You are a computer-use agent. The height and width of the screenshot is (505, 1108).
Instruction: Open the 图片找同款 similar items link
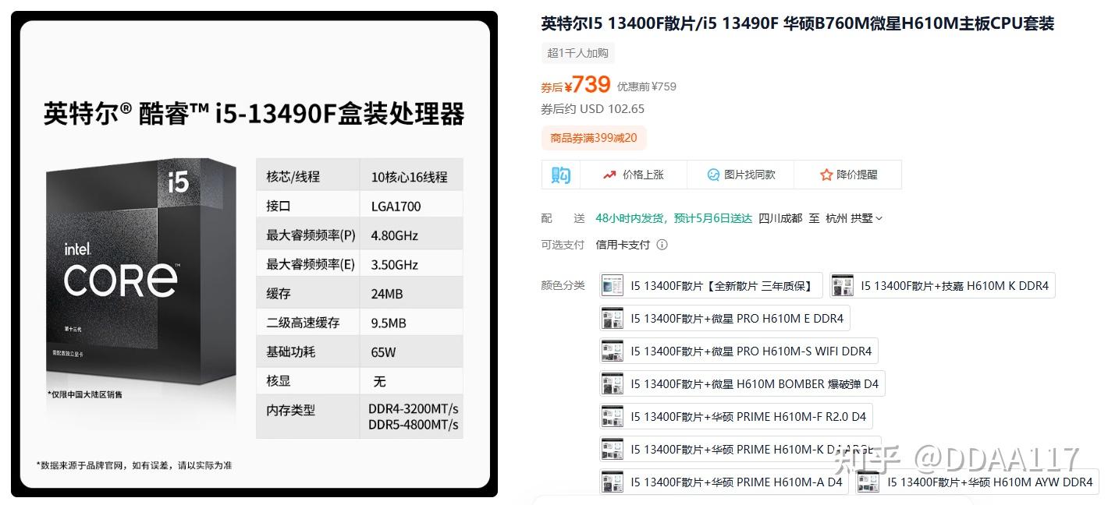click(x=740, y=175)
